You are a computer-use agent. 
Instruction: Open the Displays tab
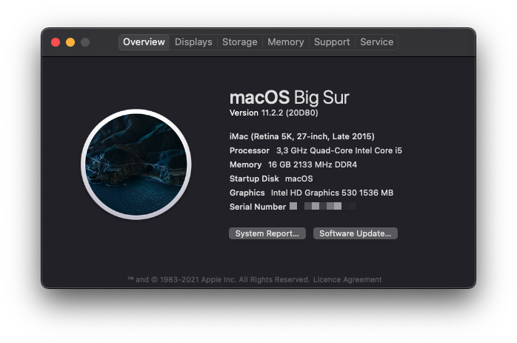[x=193, y=42]
